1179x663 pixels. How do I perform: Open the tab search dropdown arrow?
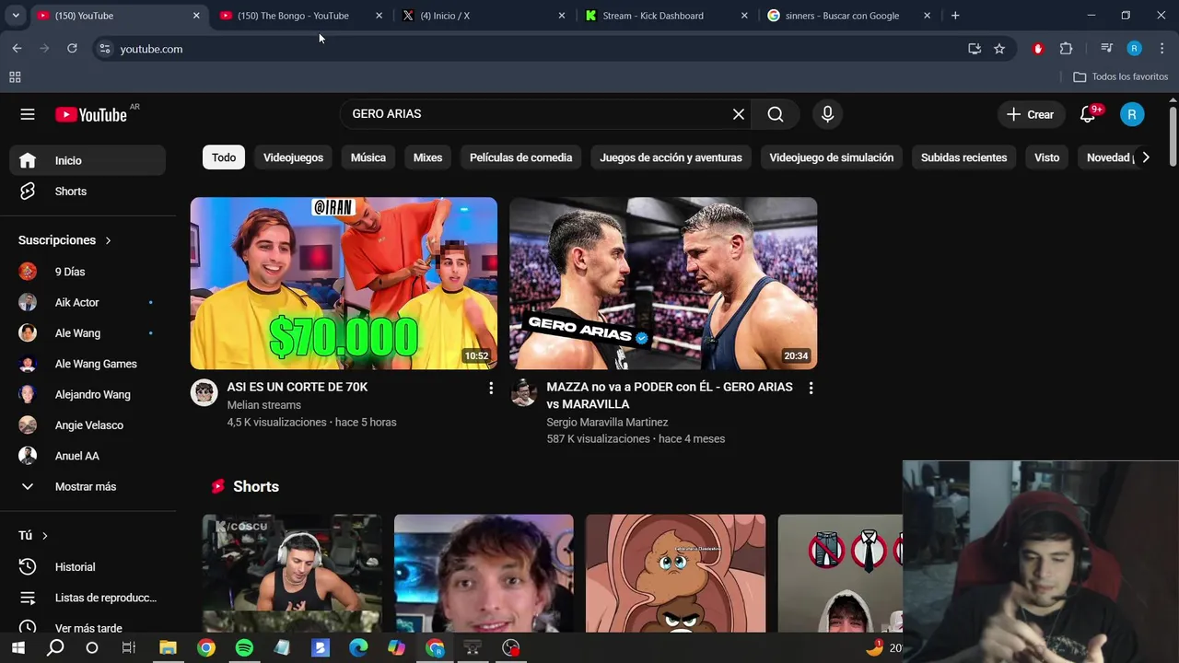(16, 16)
